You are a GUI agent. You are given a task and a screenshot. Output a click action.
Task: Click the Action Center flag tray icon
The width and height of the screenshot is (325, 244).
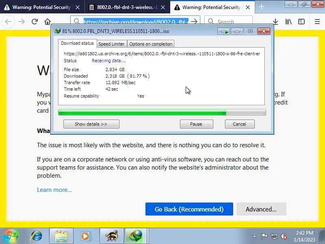[x=264, y=236]
